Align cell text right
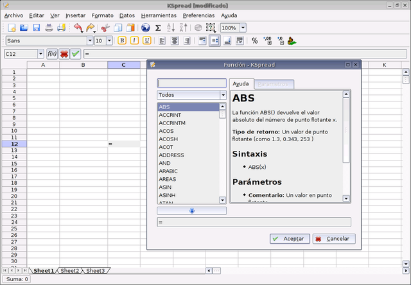Screen dimensions: 411x285 tap(187, 41)
